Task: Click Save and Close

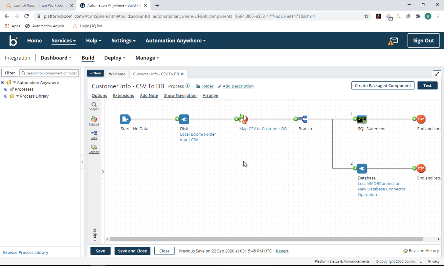Action: [x=132, y=251]
